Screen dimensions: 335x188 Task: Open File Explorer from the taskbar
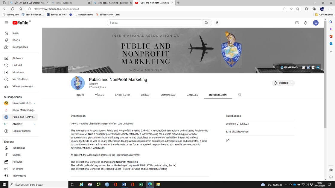click(158, 185)
